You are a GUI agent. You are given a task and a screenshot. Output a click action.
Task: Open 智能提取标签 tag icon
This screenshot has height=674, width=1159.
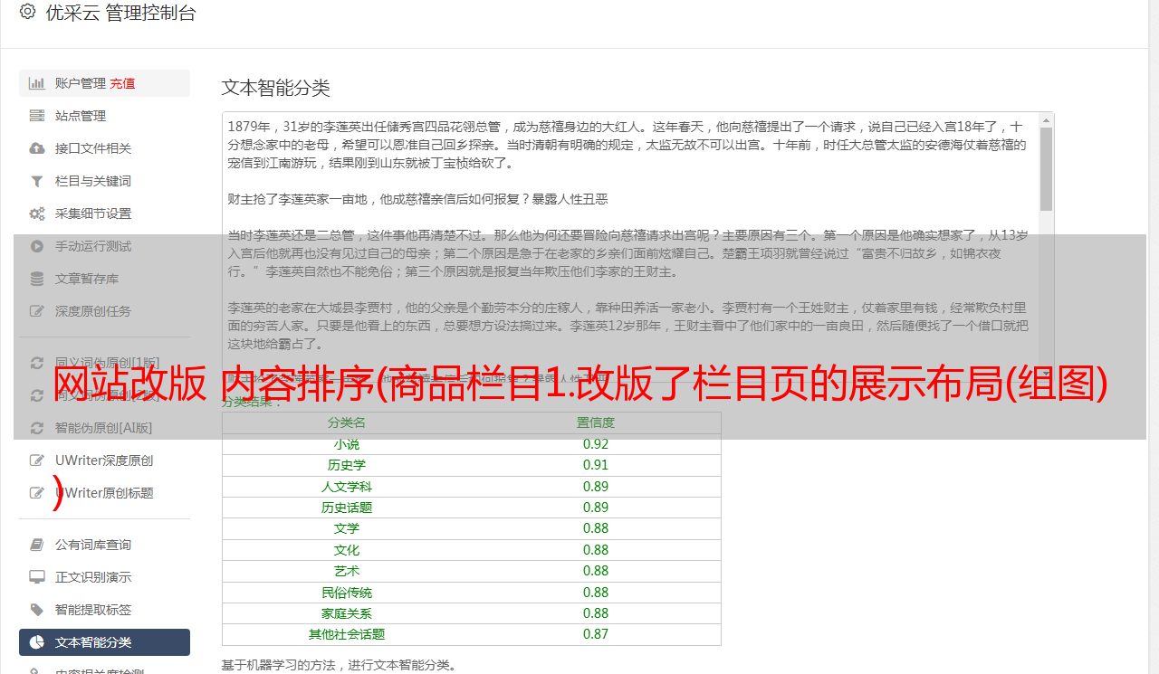pyautogui.click(x=37, y=610)
